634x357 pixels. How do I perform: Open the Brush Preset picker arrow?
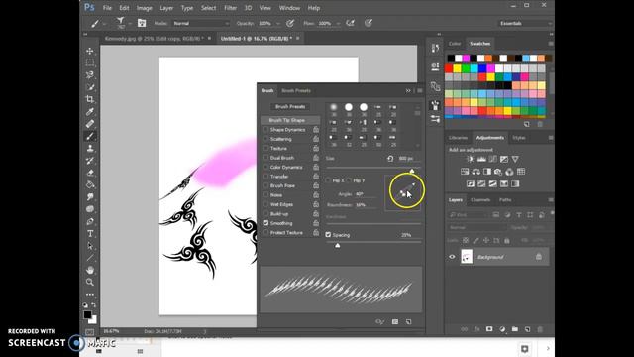[x=130, y=24]
